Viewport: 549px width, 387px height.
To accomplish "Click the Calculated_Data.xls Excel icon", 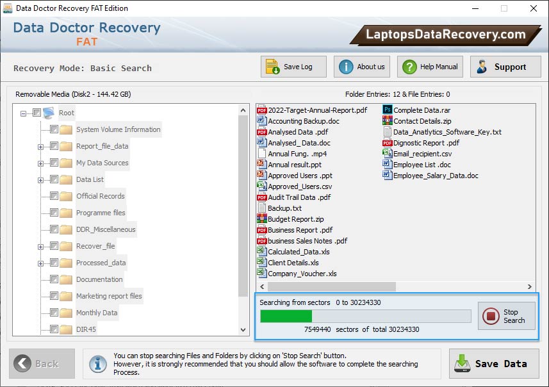I will [262, 252].
